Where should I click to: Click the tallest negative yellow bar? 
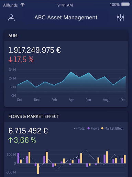(38, 169)
